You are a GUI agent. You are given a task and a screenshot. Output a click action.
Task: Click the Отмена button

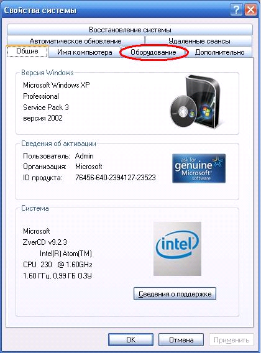click(x=181, y=340)
